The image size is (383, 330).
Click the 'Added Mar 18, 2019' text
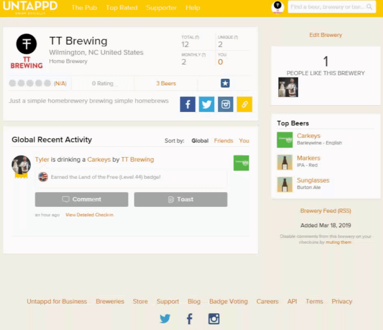(x=326, y=225)
